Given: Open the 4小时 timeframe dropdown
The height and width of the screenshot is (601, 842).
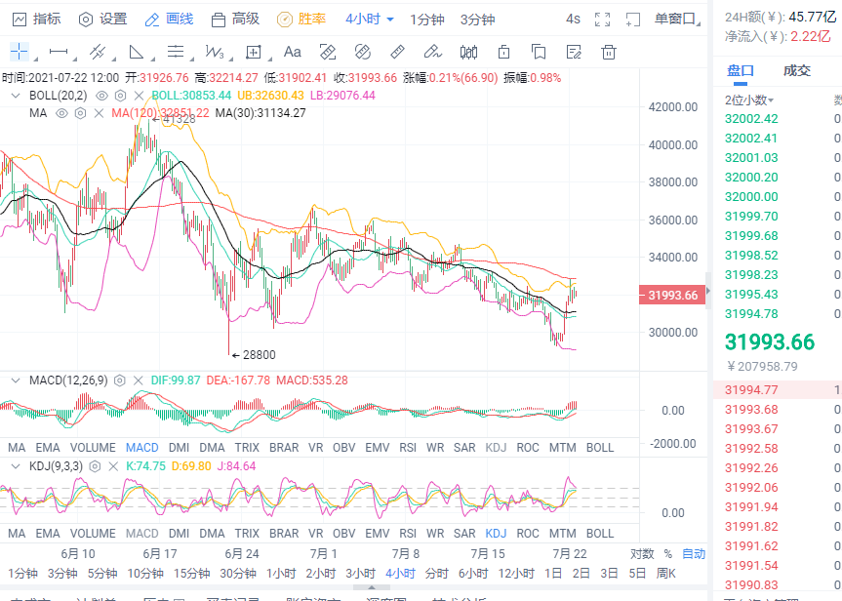Looking at the screenshot, I should pos(370,20).
